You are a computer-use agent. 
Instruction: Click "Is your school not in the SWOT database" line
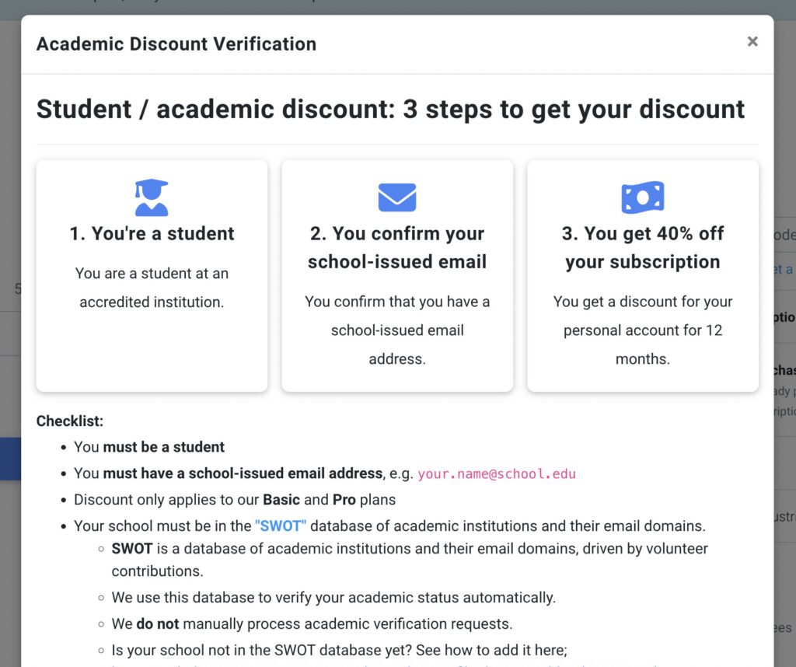339,650
